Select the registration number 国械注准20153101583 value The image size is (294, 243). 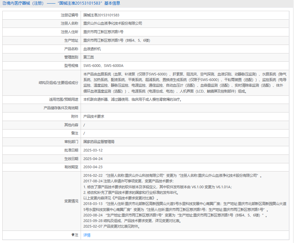pyautogui.click(x=101, y=15)
